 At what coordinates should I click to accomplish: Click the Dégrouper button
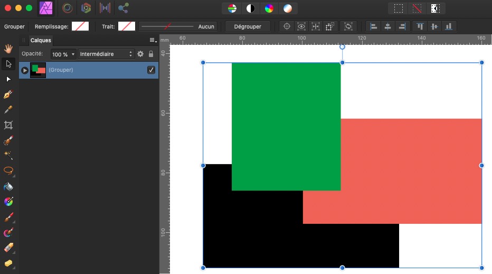(x=248, y=26)
